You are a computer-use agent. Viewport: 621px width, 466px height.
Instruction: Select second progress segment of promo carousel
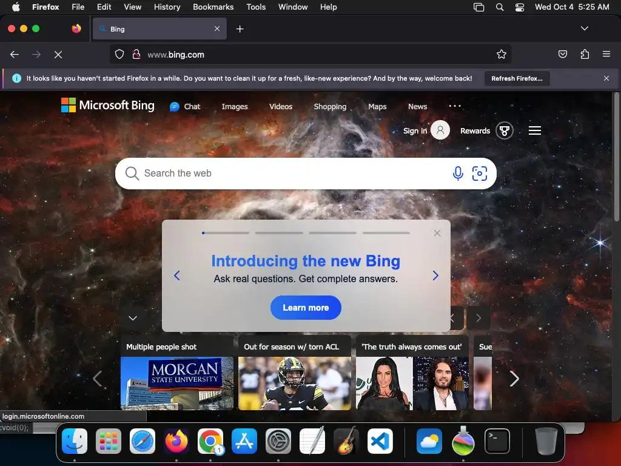tap(279, 233)
